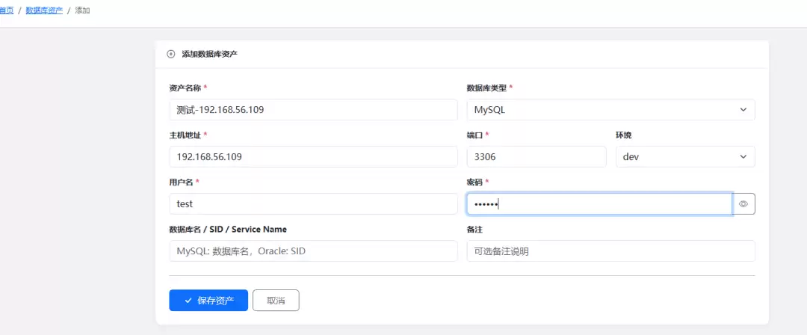The width and height of the screenshot is (807, 335).
Task: Click inside the 密码 password field
Action: (599, 204)
